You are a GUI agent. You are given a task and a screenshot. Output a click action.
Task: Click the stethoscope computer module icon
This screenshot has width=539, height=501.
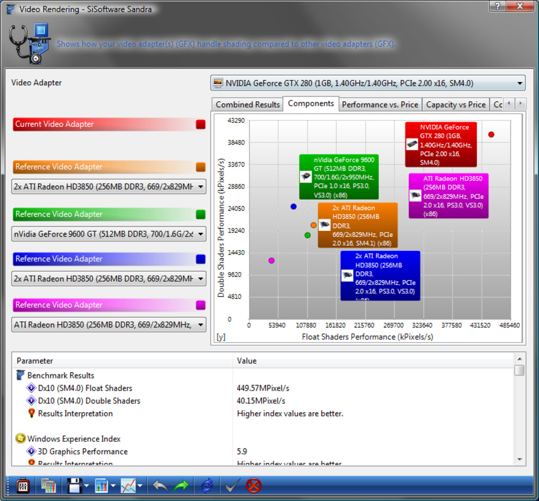[30, 44]
